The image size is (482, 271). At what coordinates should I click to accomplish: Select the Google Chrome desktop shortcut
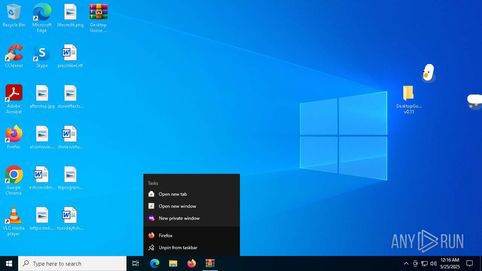(14, 181)
